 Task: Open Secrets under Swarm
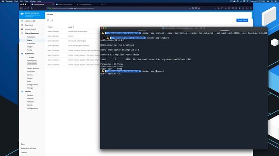30,105
